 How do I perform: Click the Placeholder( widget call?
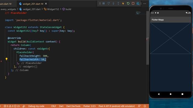25,52
